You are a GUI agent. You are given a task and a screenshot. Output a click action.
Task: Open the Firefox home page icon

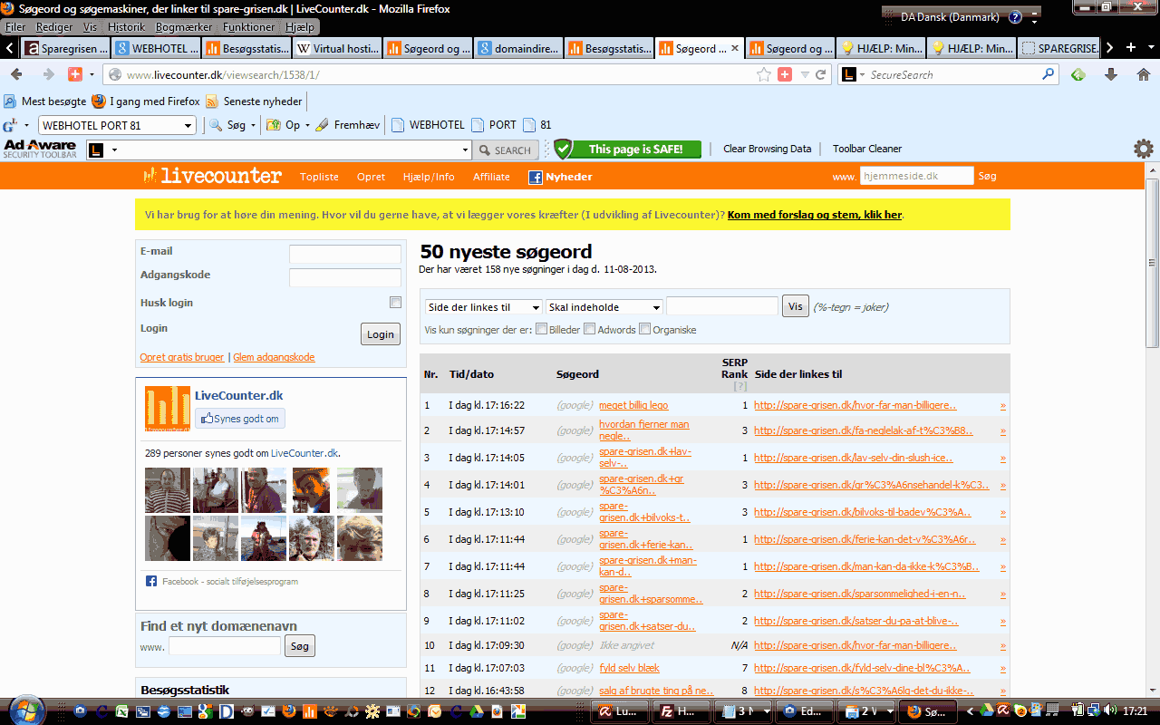[x=1143, y=74]
